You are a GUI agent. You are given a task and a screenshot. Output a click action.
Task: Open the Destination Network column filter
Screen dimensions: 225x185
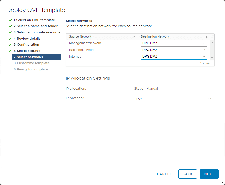(x=206, y=36)
